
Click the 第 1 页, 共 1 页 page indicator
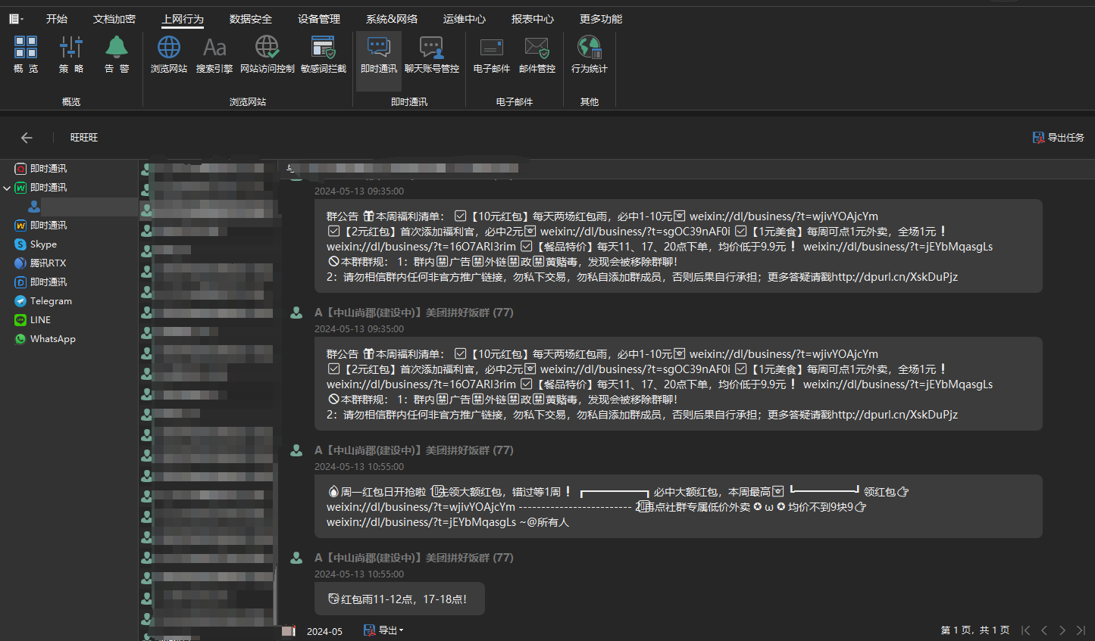pos(975,630)
